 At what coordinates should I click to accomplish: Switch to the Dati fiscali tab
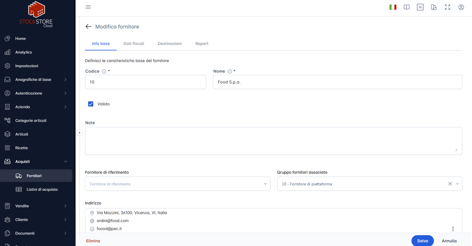point(134,44)
